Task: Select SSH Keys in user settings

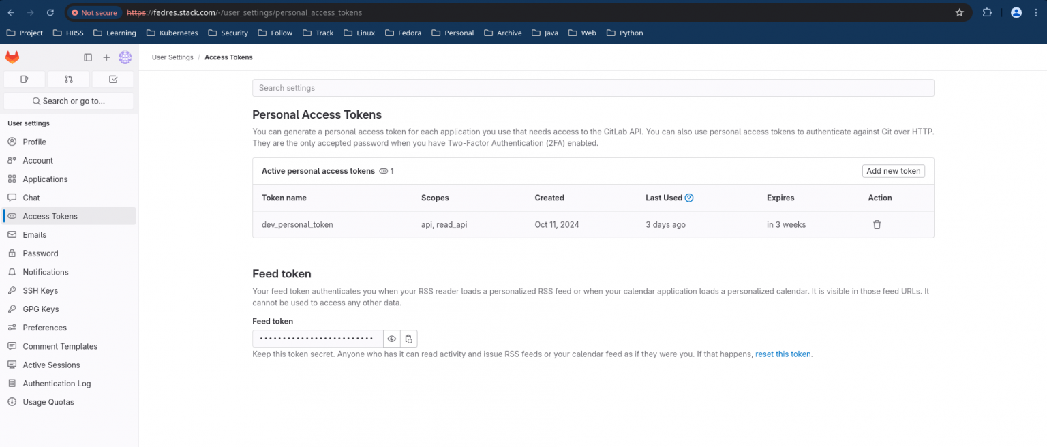Action: (x=41, y=290)
